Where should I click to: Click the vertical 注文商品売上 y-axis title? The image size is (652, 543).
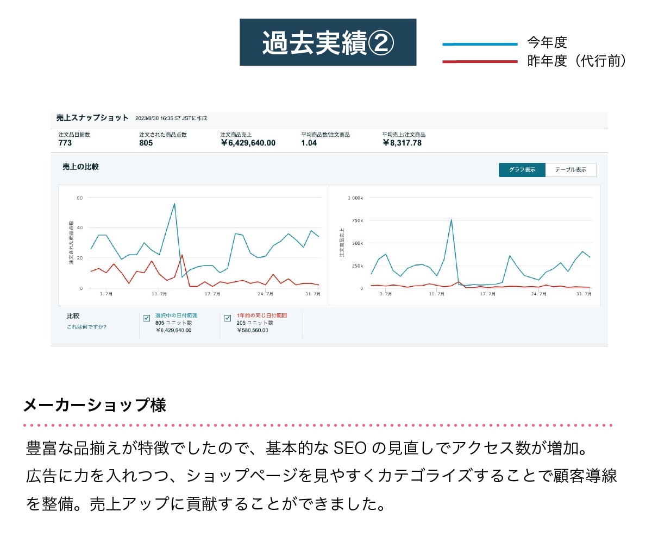[342, 242]
